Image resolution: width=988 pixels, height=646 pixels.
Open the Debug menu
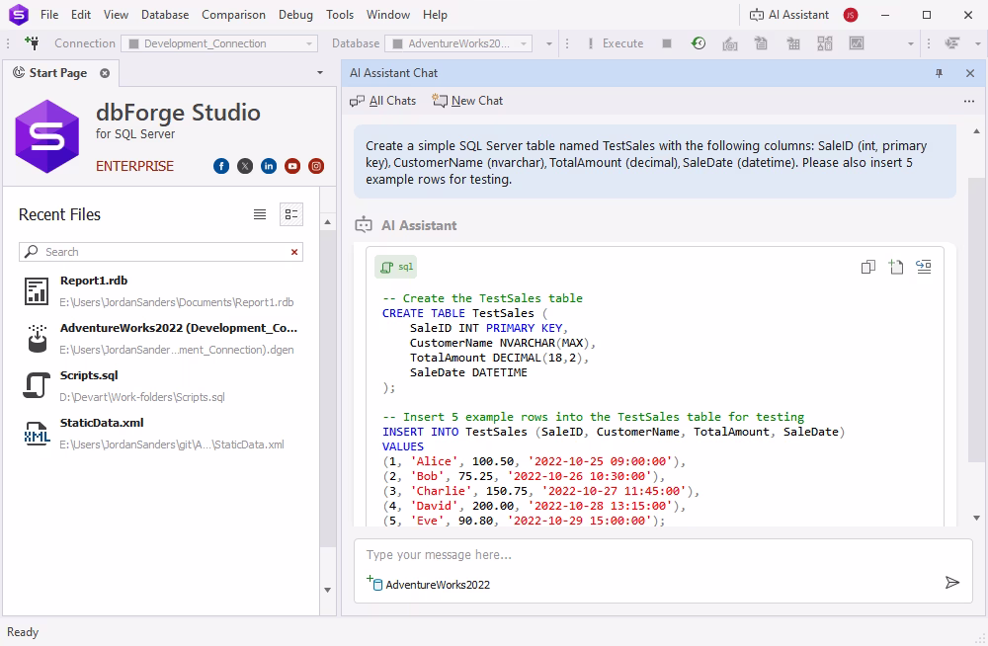coord(295,15)
